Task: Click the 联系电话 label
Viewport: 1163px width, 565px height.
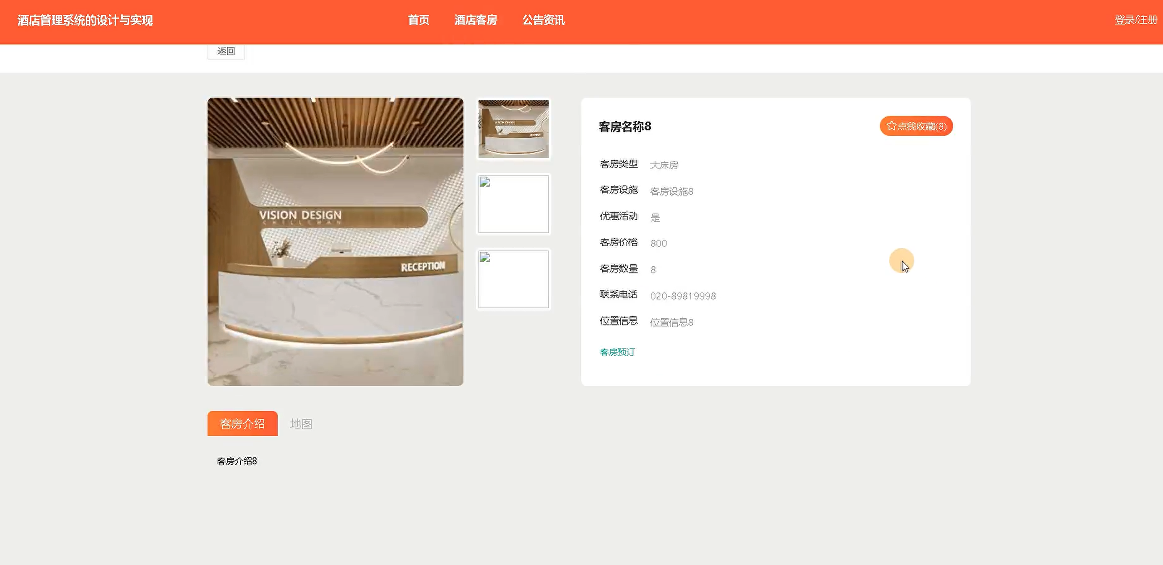Action: [619, 294]
